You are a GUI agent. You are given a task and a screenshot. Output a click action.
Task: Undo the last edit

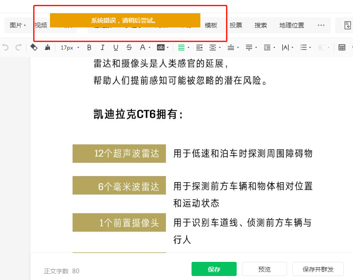[x=5, y=47]
